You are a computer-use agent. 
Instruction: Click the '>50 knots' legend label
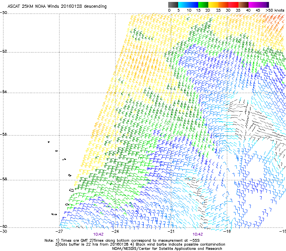[x=275, y=10]
